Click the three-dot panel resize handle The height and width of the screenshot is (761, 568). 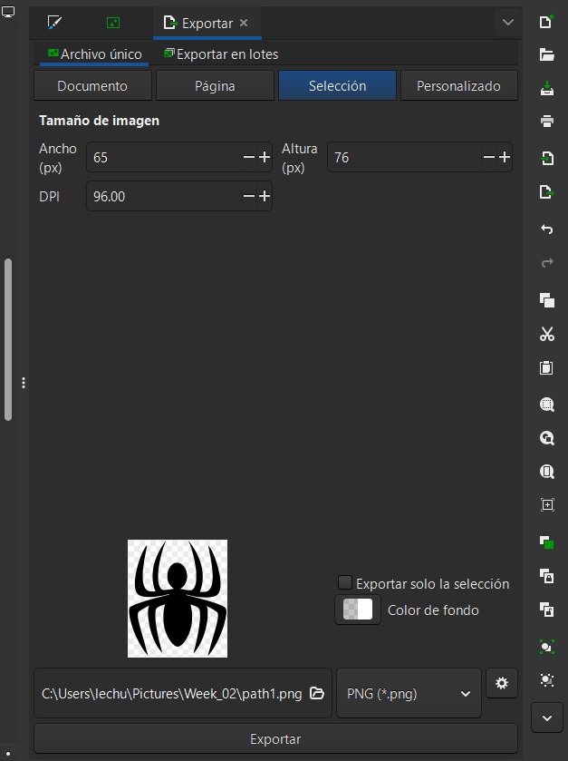pyautogui.click(x=24, y=383)
